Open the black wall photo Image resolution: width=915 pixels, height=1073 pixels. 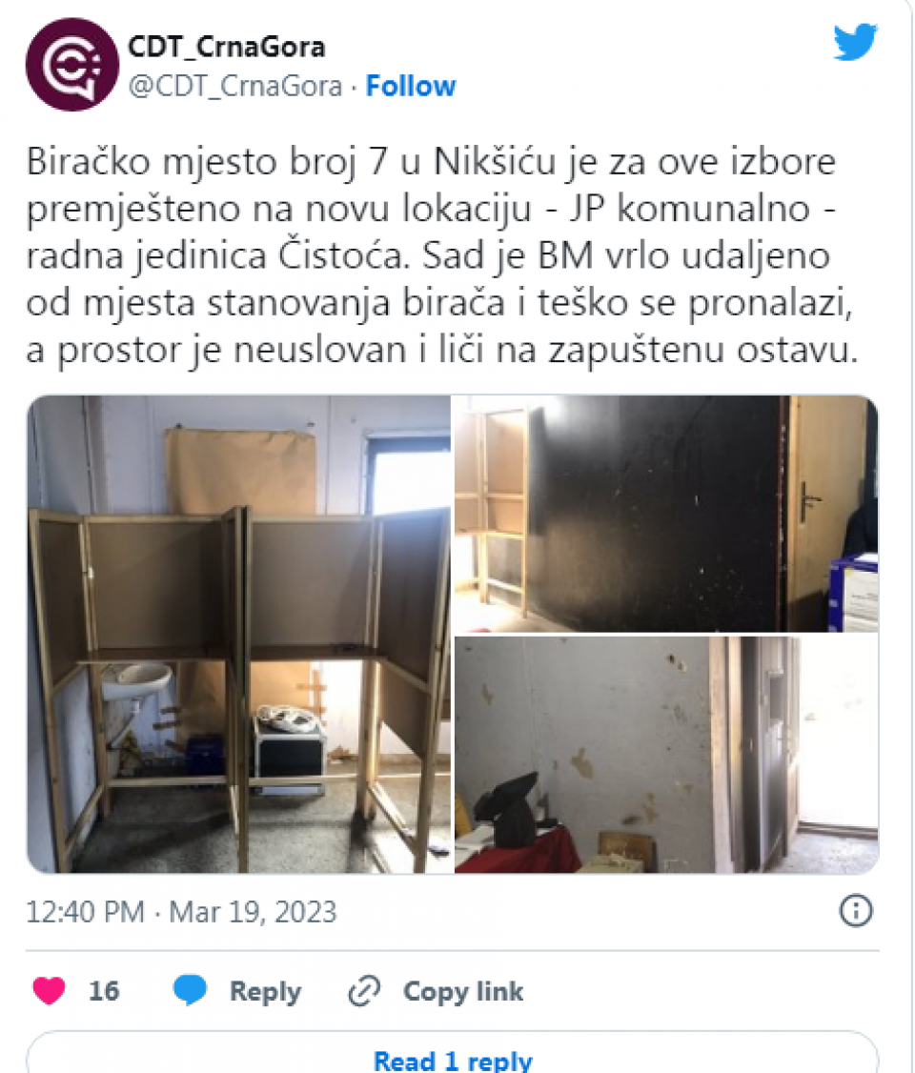(666, 514)
